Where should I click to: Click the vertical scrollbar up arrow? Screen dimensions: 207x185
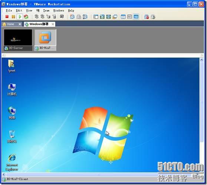[x=201, y=60]
